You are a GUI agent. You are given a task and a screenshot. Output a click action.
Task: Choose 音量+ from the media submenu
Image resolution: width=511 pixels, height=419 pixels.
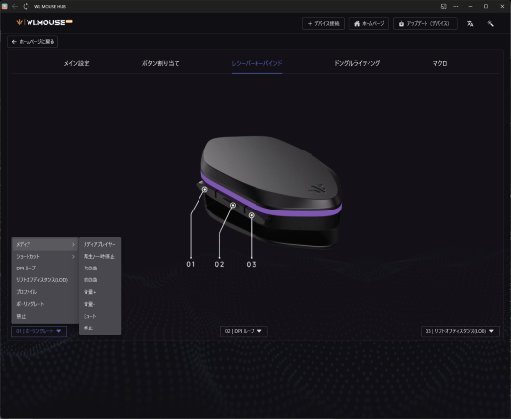tap(99, 292)
